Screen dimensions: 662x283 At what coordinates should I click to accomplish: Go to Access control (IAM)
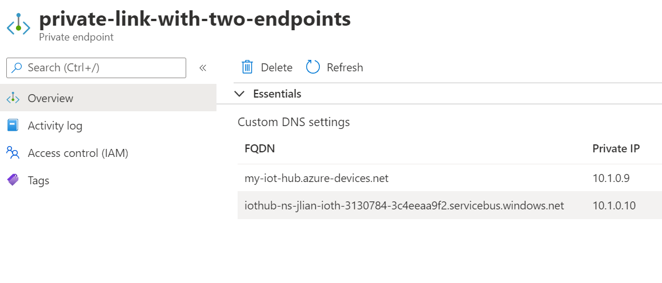point(78,153)
